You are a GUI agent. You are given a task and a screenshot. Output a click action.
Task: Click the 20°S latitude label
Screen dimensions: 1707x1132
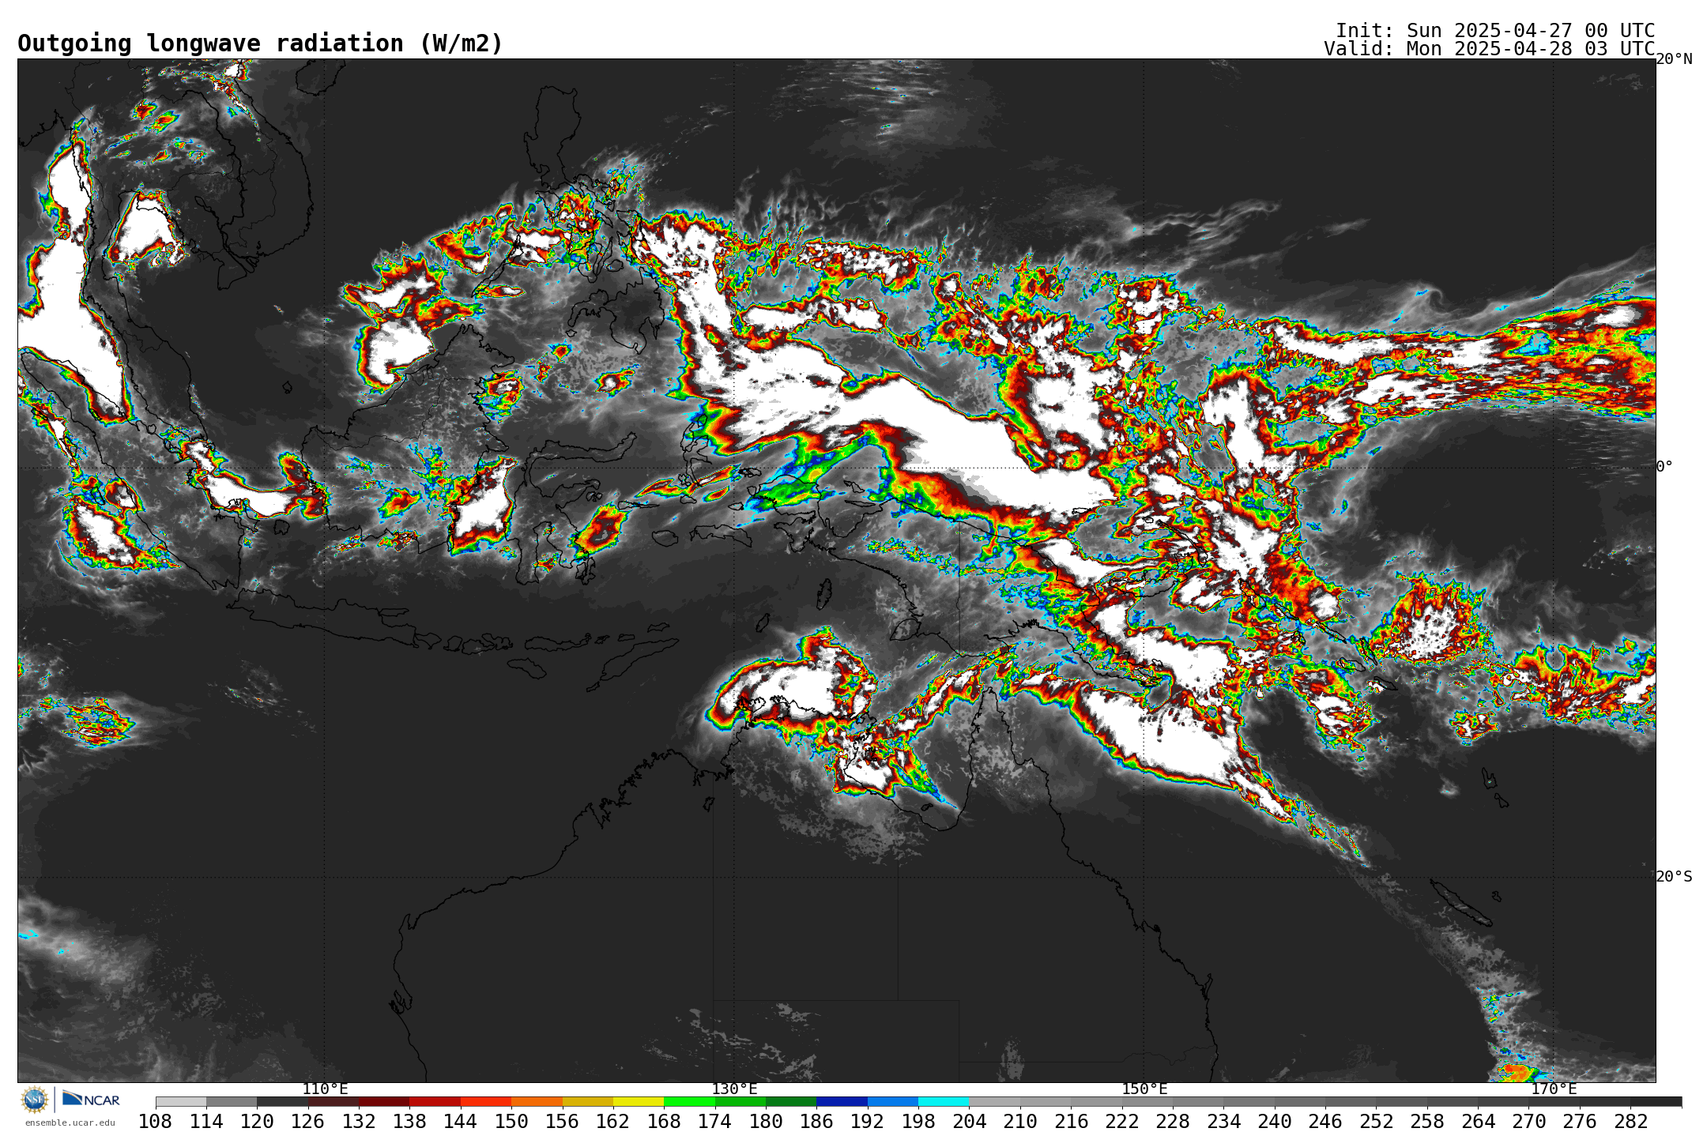click(x=1674, y=877)
